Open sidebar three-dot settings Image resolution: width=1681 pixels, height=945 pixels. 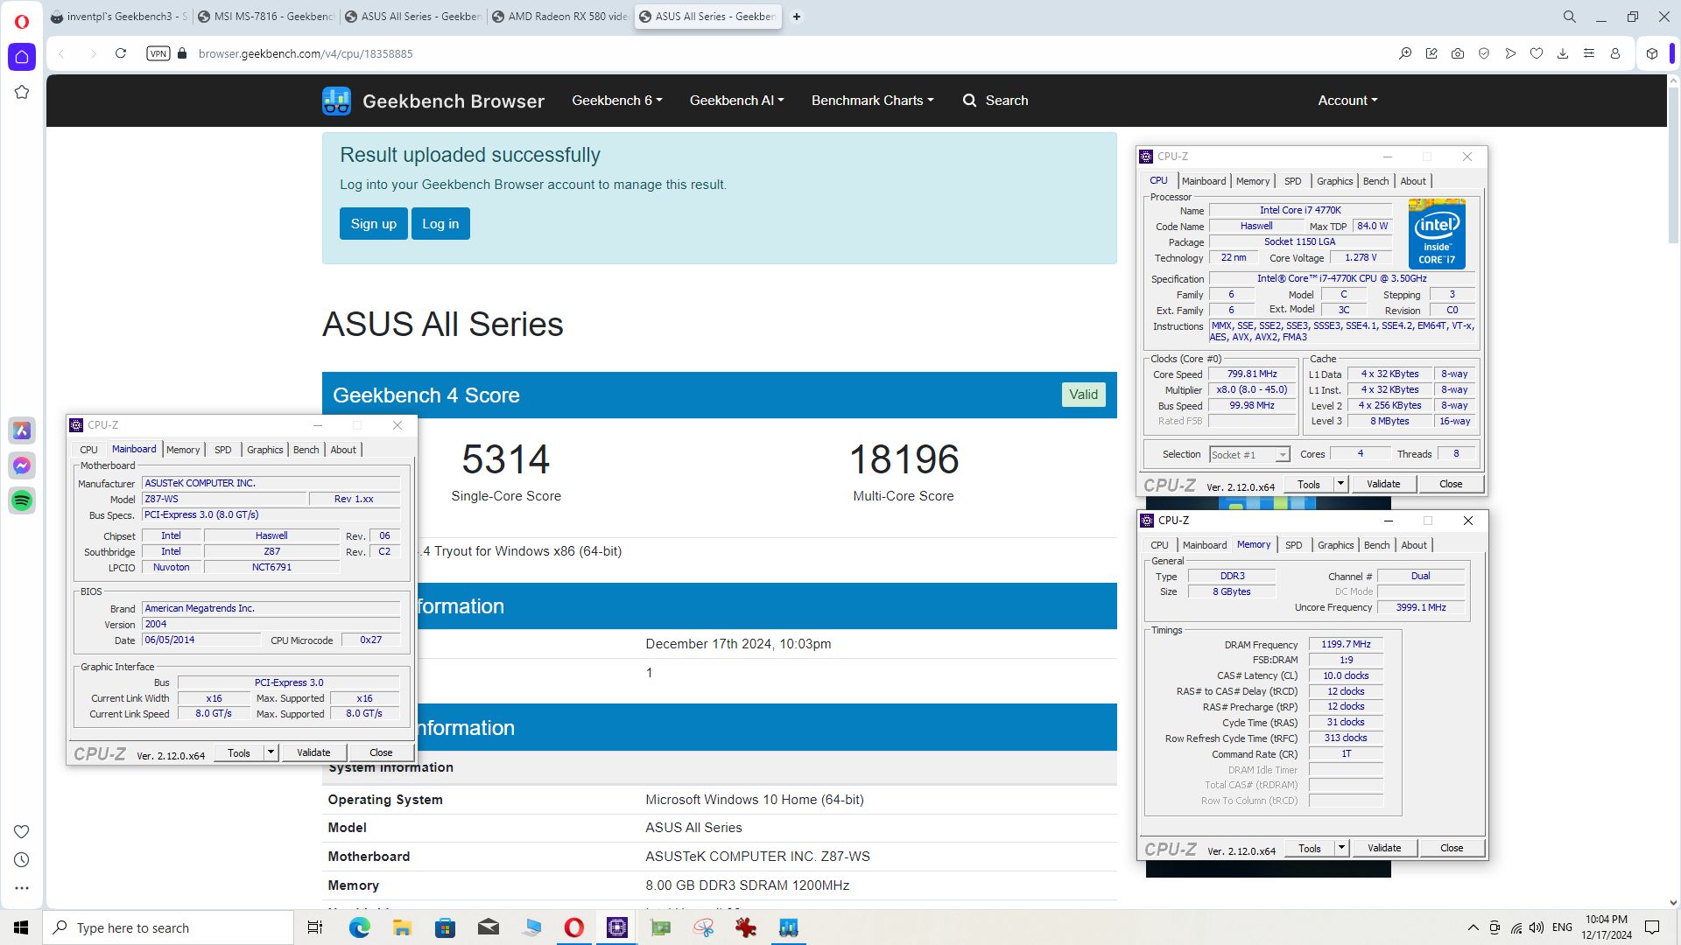pyautogui.click(x=22, y=888)
